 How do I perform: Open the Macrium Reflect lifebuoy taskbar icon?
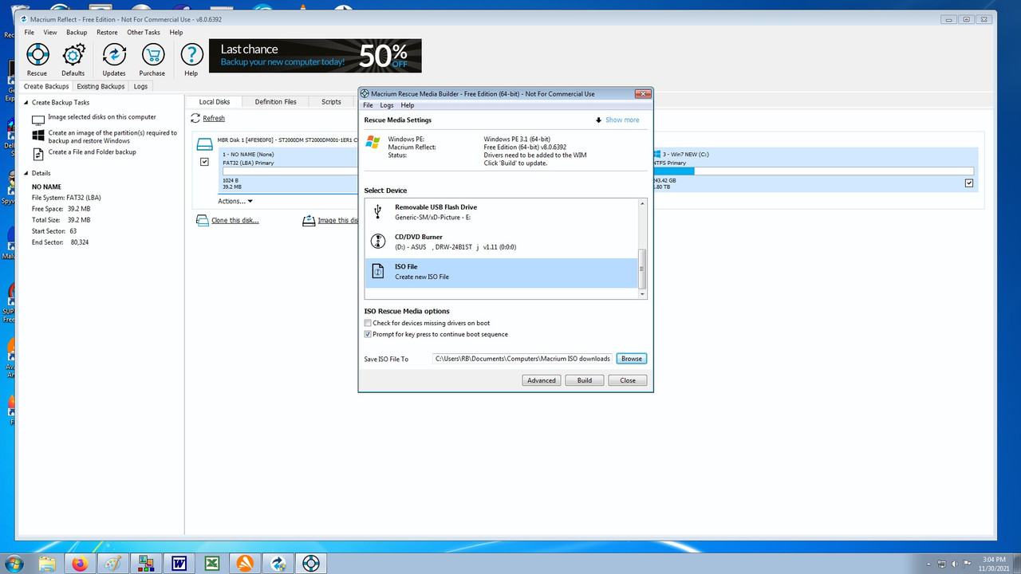coord(310,564)
